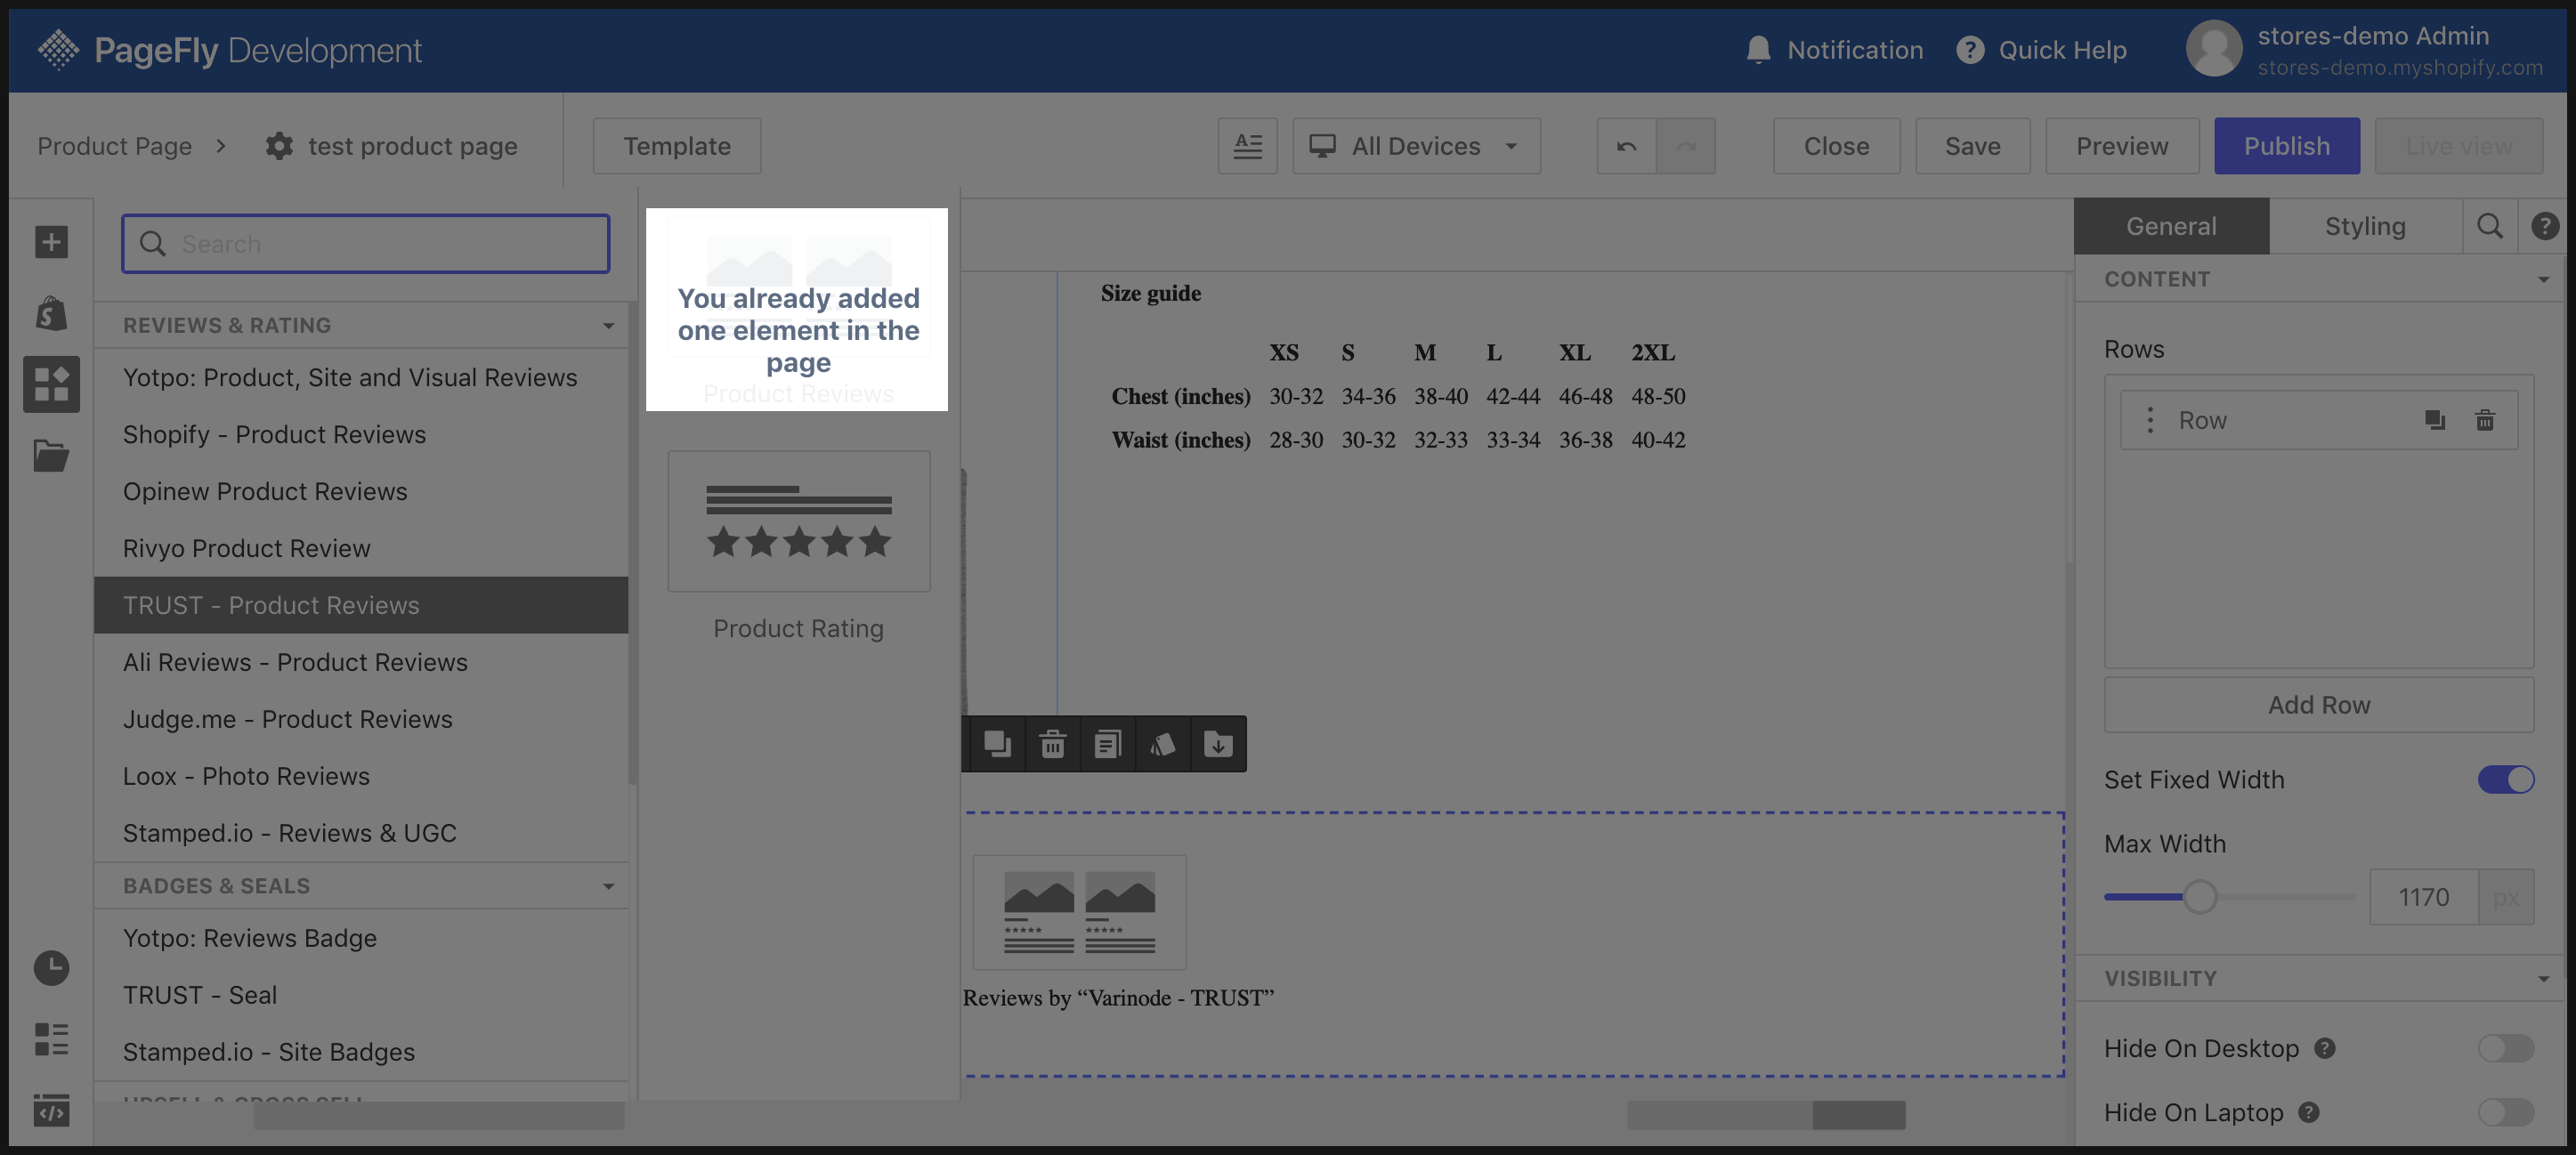Image resolution: width=2576 pixels, height=1155 pixels.
Task: Open the saved sections folder icon
Action: click(51, 455)
